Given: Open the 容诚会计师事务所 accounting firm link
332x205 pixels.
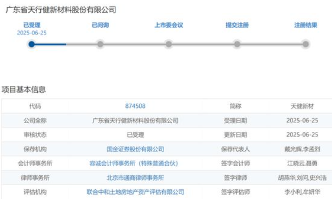Looking at the screenshot, I should pos(134,163).
